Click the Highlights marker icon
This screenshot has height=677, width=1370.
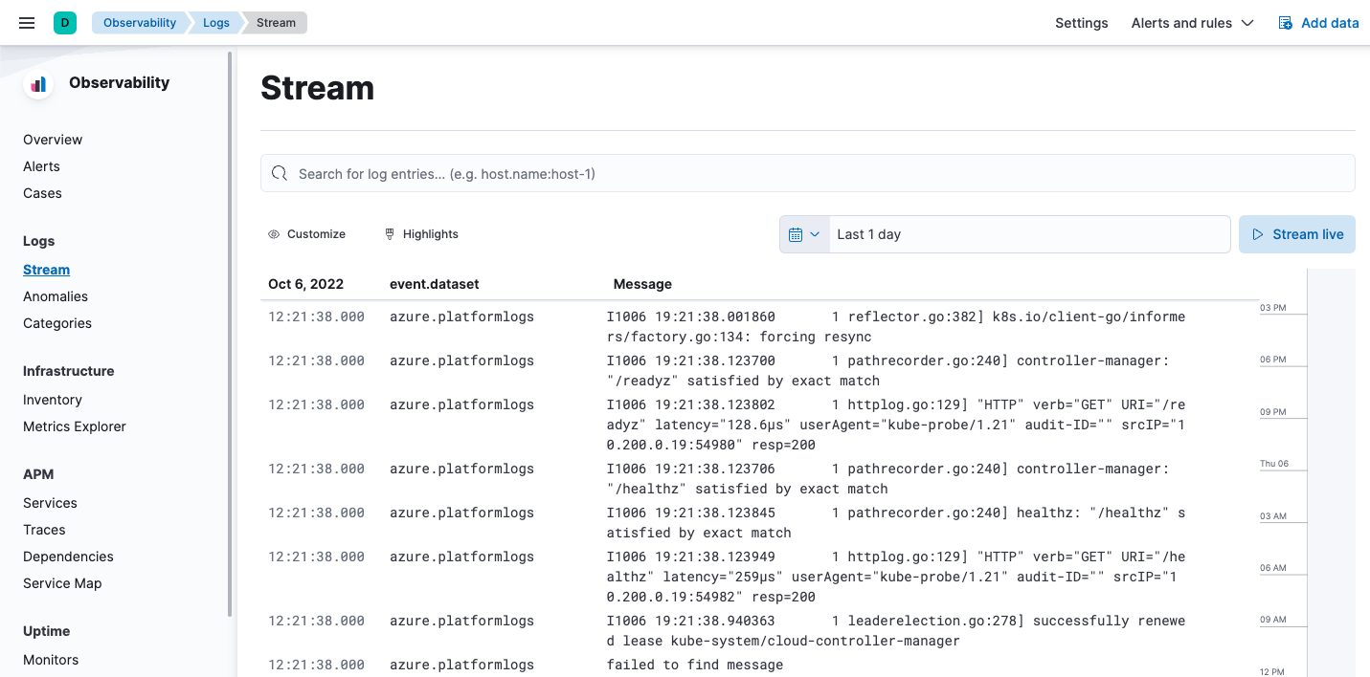389,233
